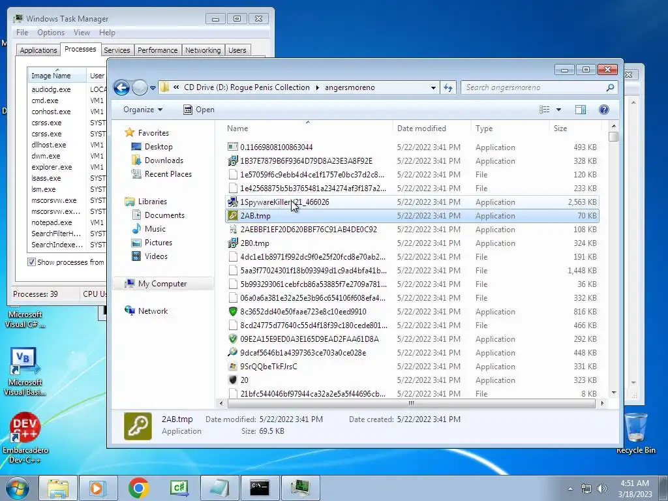
Task: Switch to Applications tab in Task Manager
Action: coord(38,50)
